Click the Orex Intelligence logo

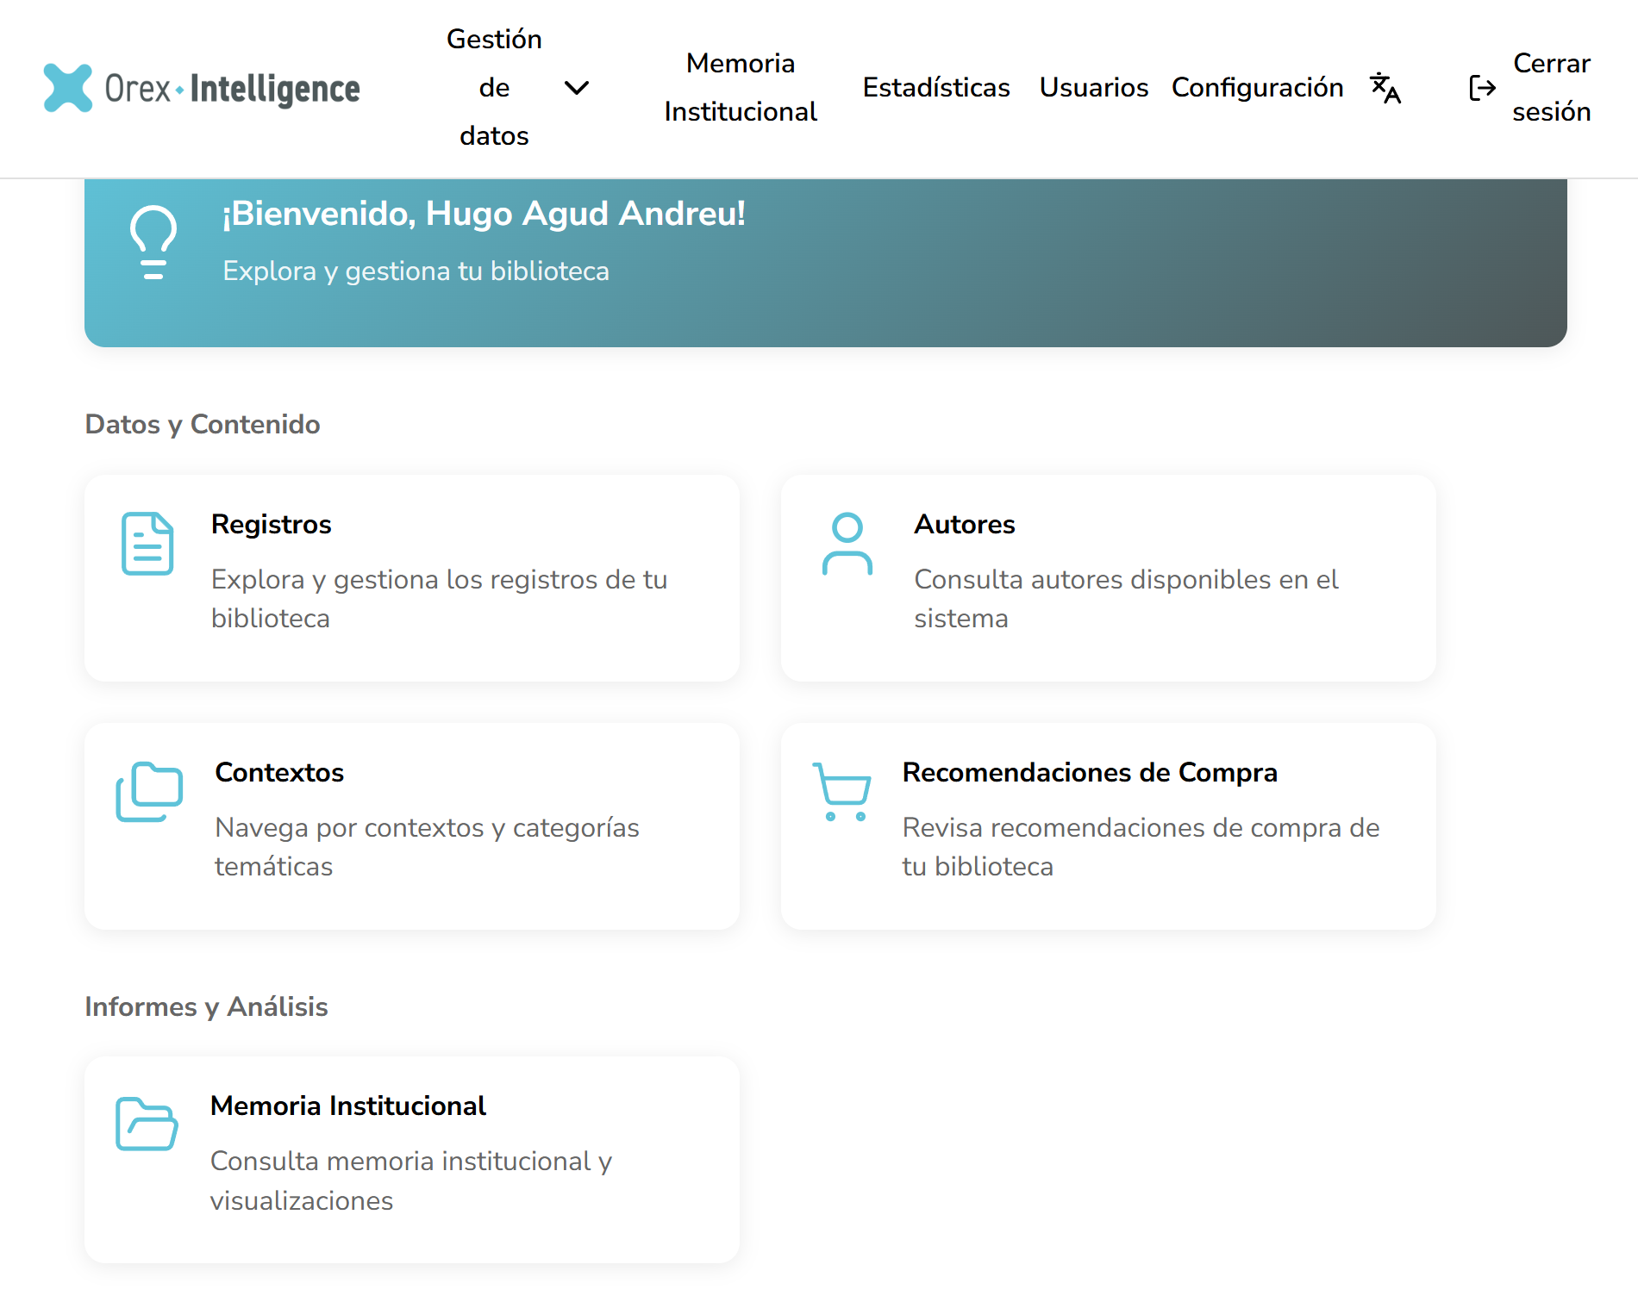[x=202, y=87]
